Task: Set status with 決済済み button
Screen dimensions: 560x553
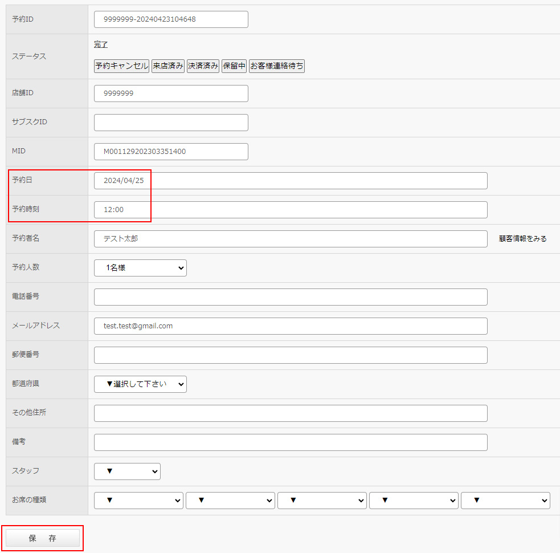Action: click(x=203, y=66)
